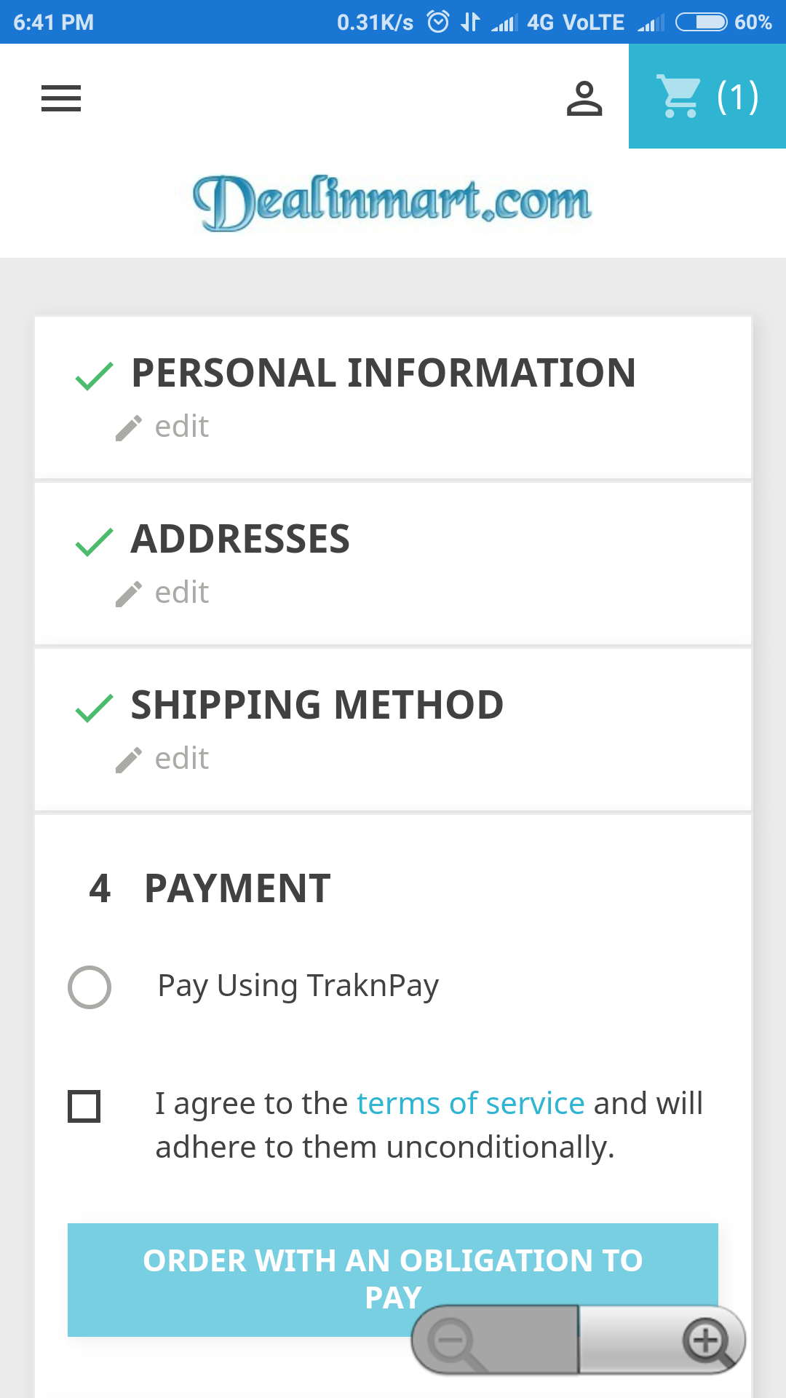Check the terms of service agreement checkbox
The image size is (786, 1398).
click(x=84, y=1106)
